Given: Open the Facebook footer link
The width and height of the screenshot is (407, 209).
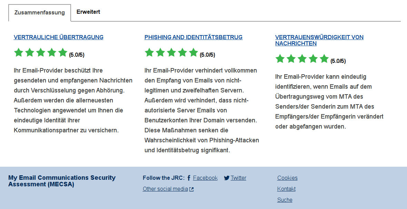Looking at the screenshot, I should (205, 178).
